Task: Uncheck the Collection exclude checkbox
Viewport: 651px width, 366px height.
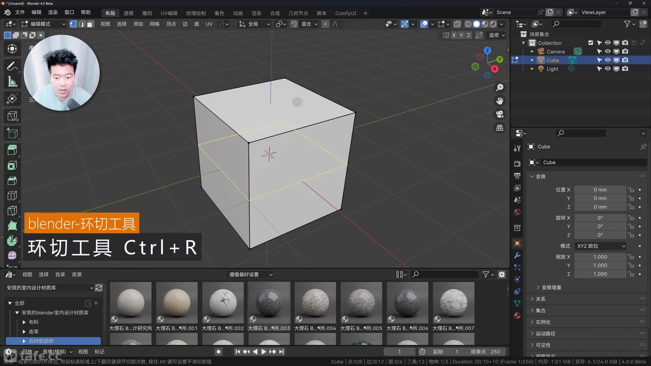Action: point(591,43)
